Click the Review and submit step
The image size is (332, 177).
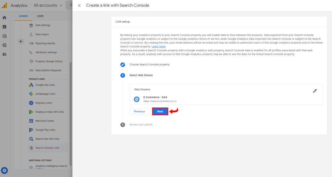click(x=141, y=125)
